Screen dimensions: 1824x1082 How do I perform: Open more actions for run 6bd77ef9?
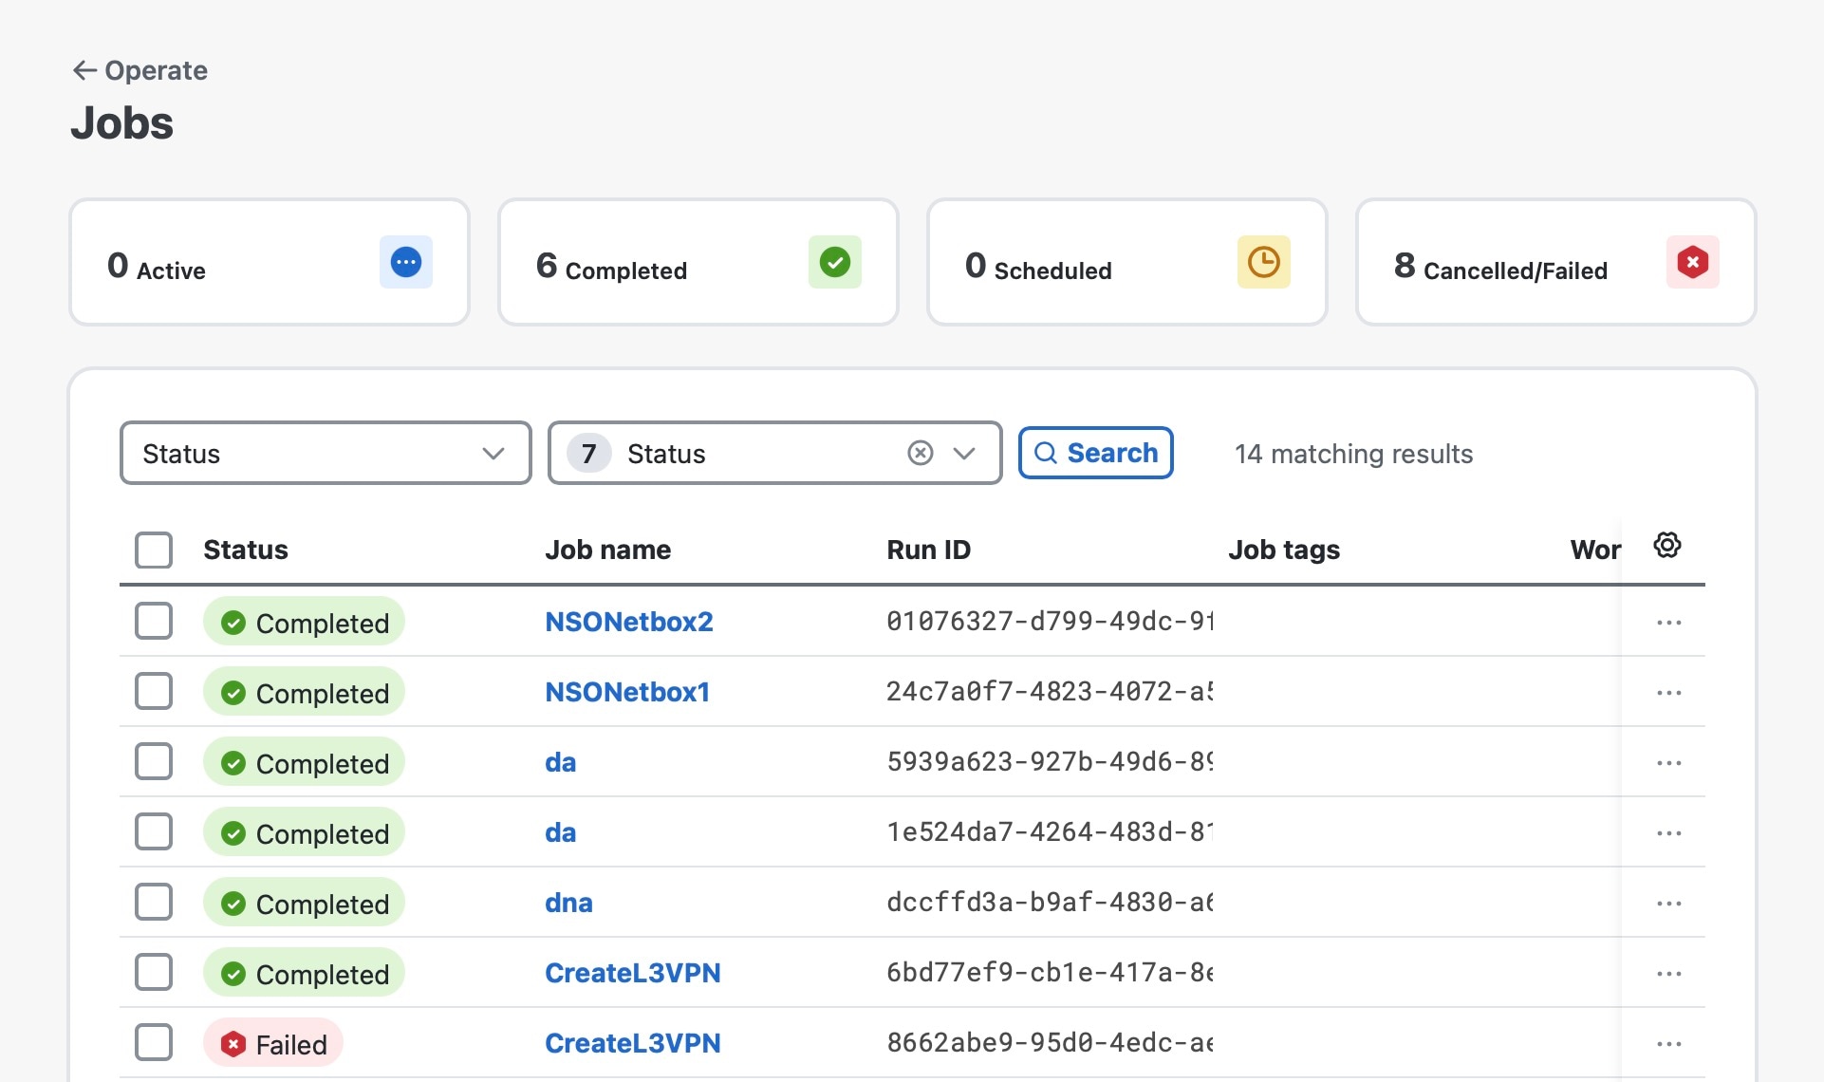(x=1669, y=974)
